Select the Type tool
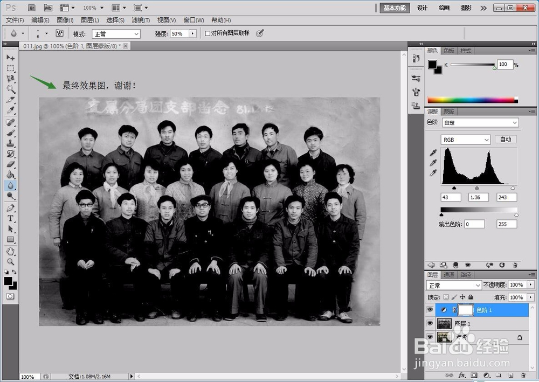Screen dimensions: 539x382 (x=10, y=219)
